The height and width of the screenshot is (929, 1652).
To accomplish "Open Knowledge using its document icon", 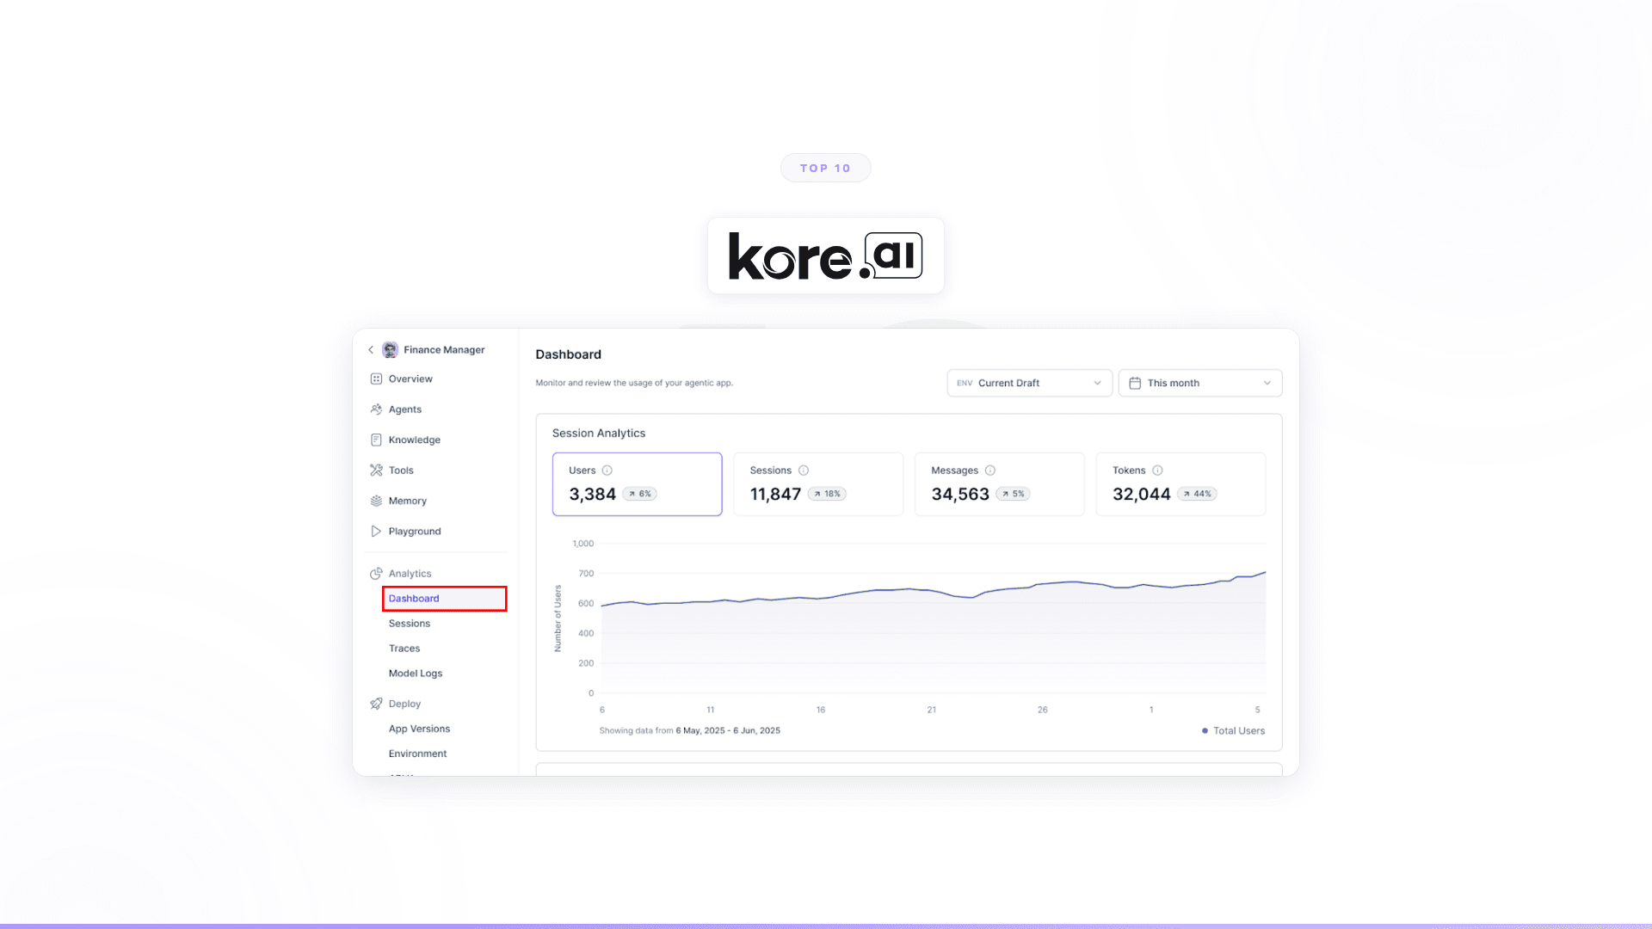I will tap(376, 440).
